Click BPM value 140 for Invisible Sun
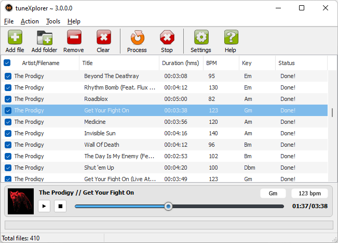Screen dimensions: 338x243 click(x=213, y=133)
